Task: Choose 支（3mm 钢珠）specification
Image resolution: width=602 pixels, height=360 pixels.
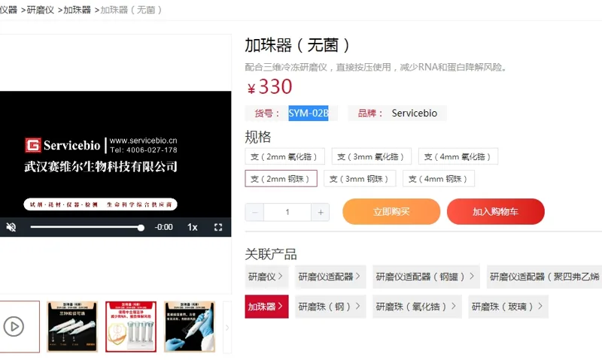Action: tap(360, 179)
